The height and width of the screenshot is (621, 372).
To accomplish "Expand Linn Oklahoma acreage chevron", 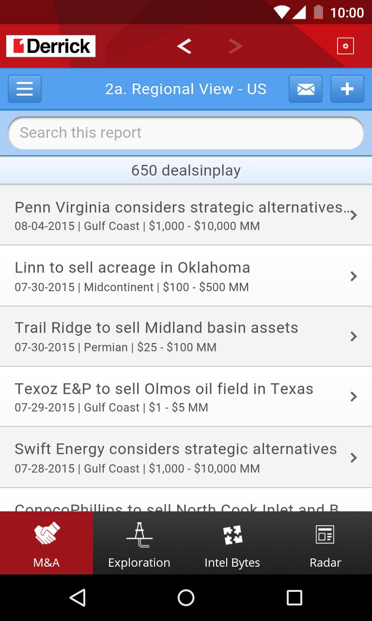I will (354, 276).
